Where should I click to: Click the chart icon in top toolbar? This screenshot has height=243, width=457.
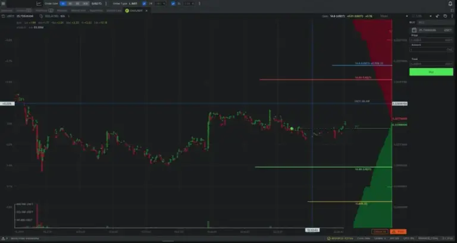coord(39,4)
